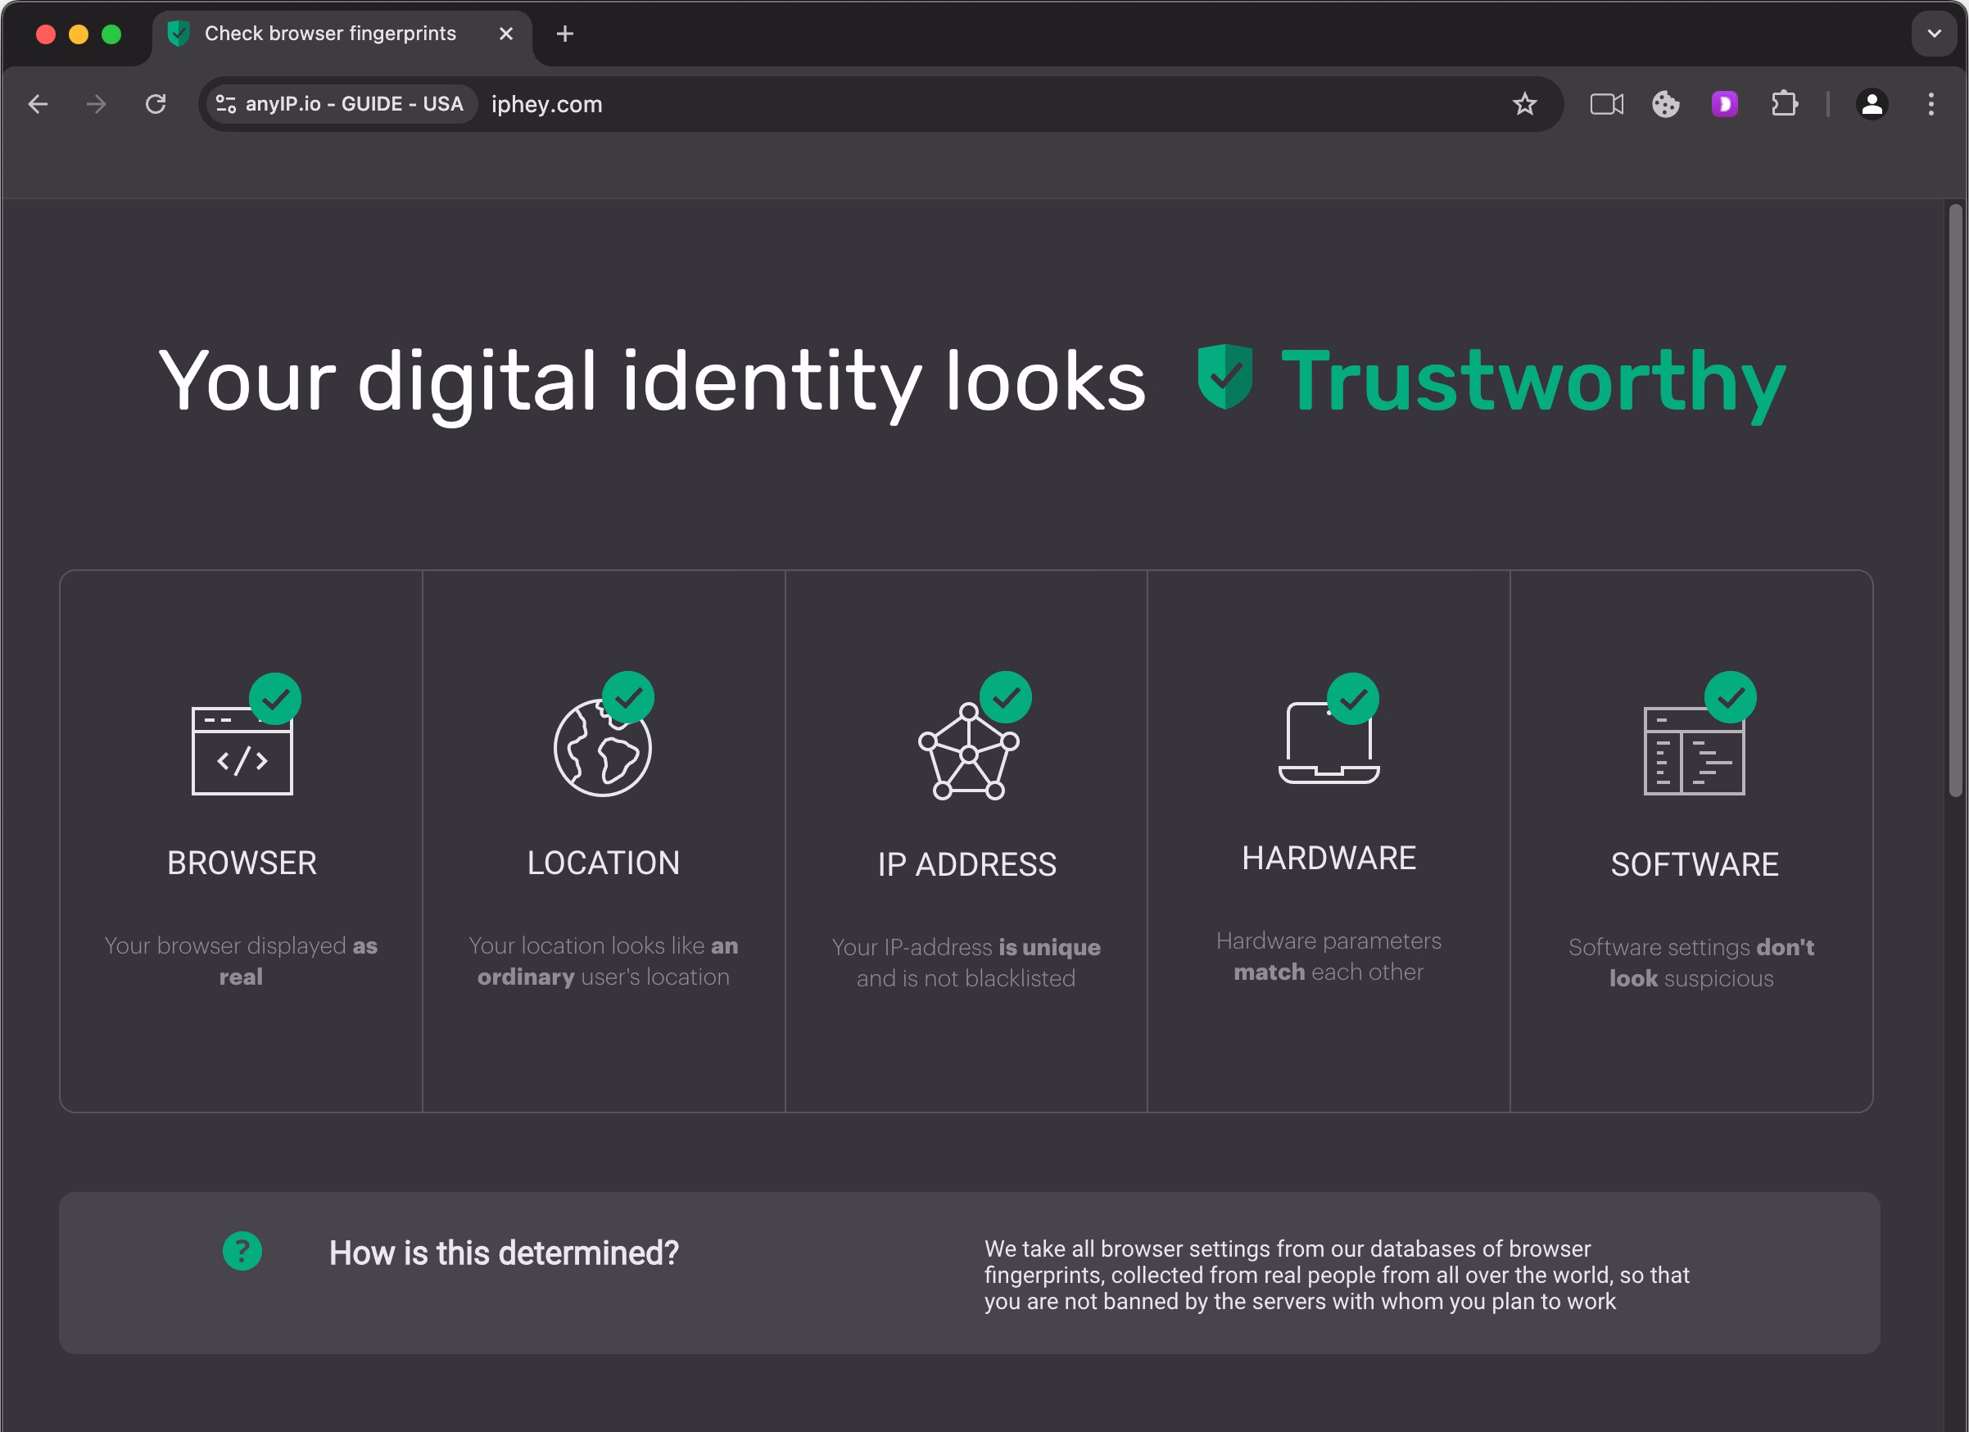Select the Check browser fingerprints tab
This screenshot has height=1432, width=1969.
click(x=330, y=34)
